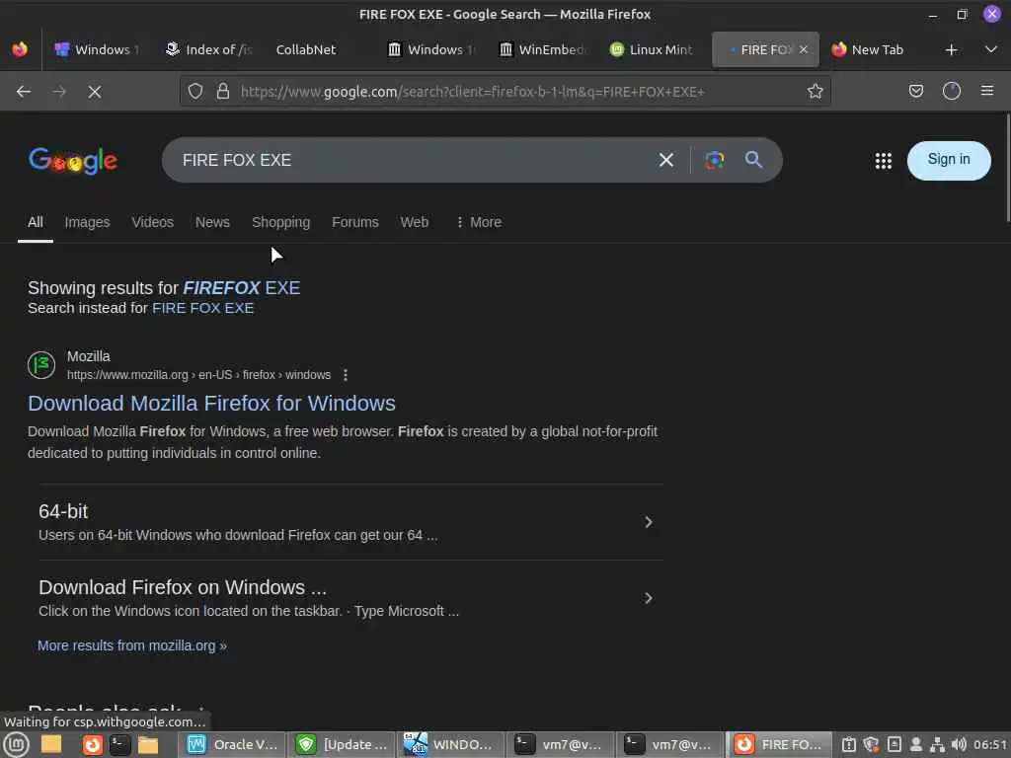Open the network tray icon
This screenshot has width=1011, height=758.
937,745
